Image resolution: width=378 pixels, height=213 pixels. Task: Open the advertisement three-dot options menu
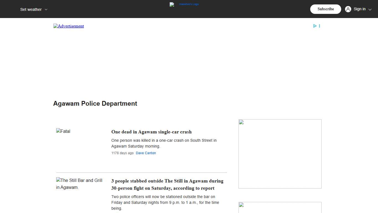pos(319,26)
